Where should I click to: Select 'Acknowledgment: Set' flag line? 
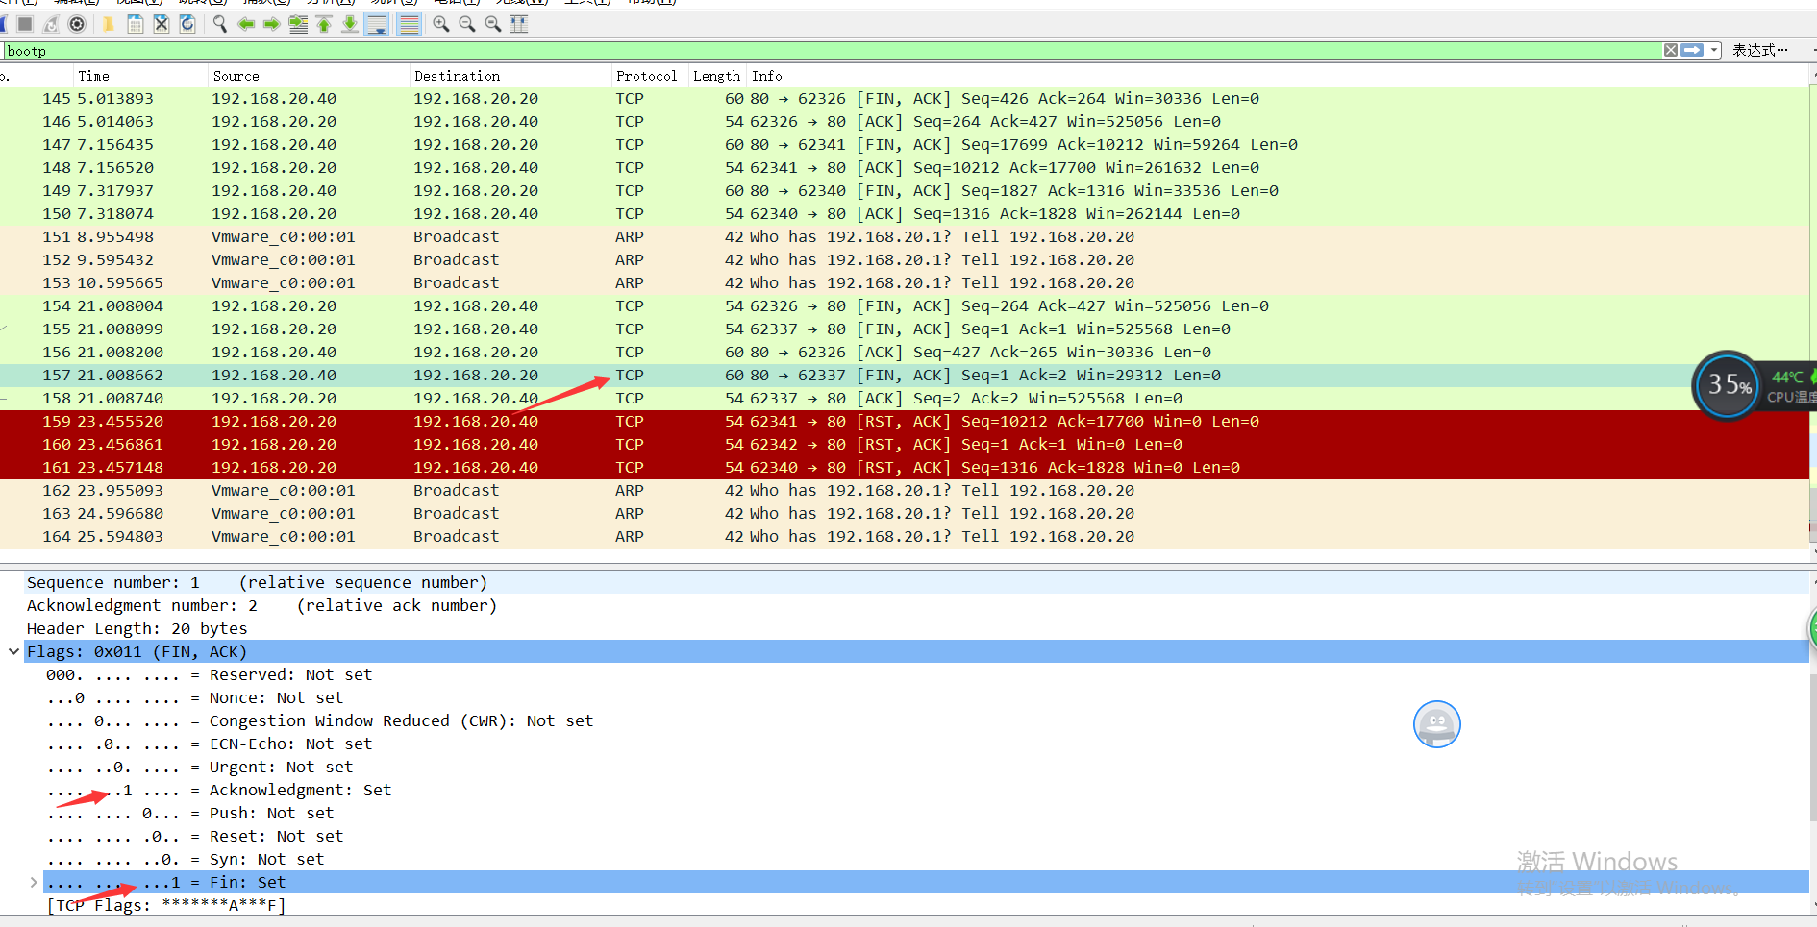[926, 790]
